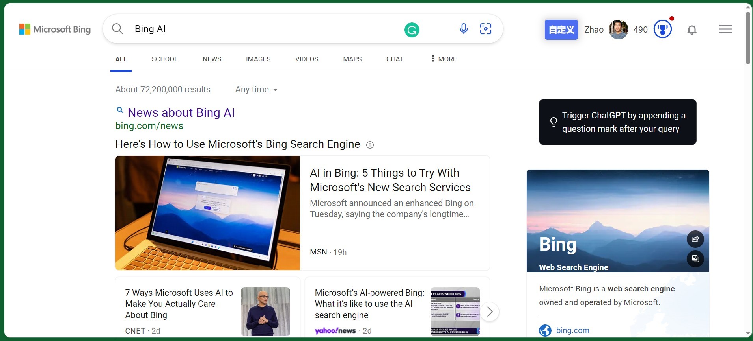Click Here's How to Use Microsoft's Bing headline
Screen dimensions: 753x341
238,144
